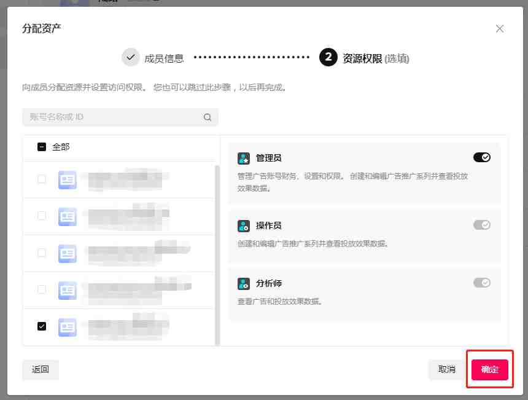The image size is (528, 400).
Task: Click the first account card icon
Action: click(67, 179)
